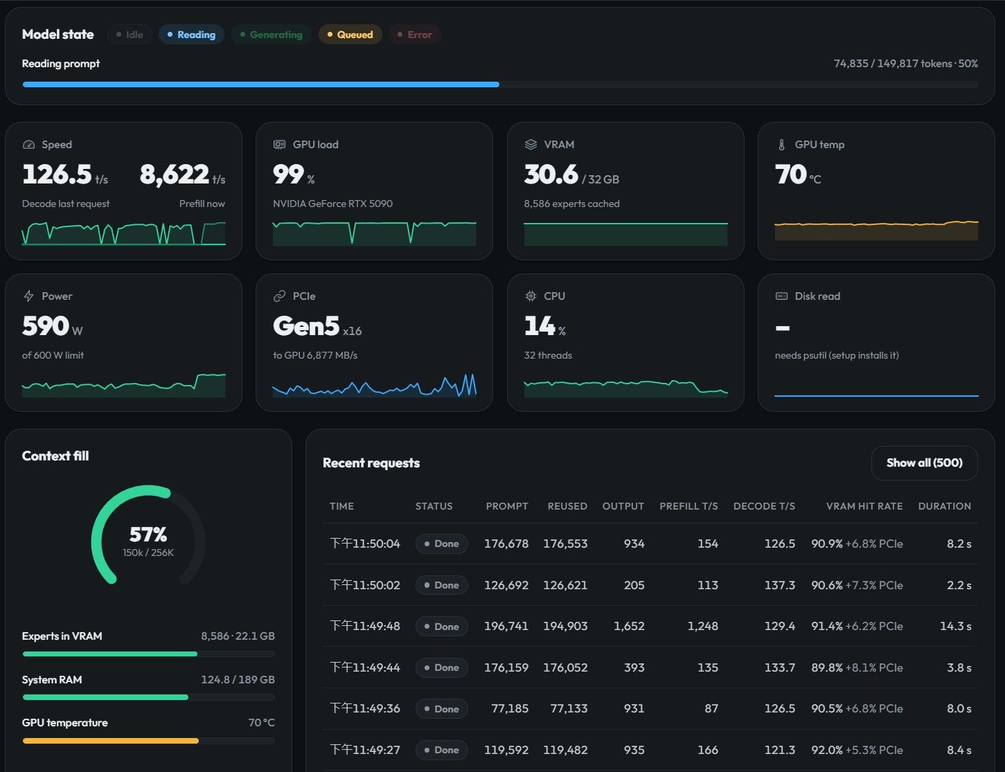Click the Speed sparkline chart
Screen dimensions: 1005x772
pos(124,233)
